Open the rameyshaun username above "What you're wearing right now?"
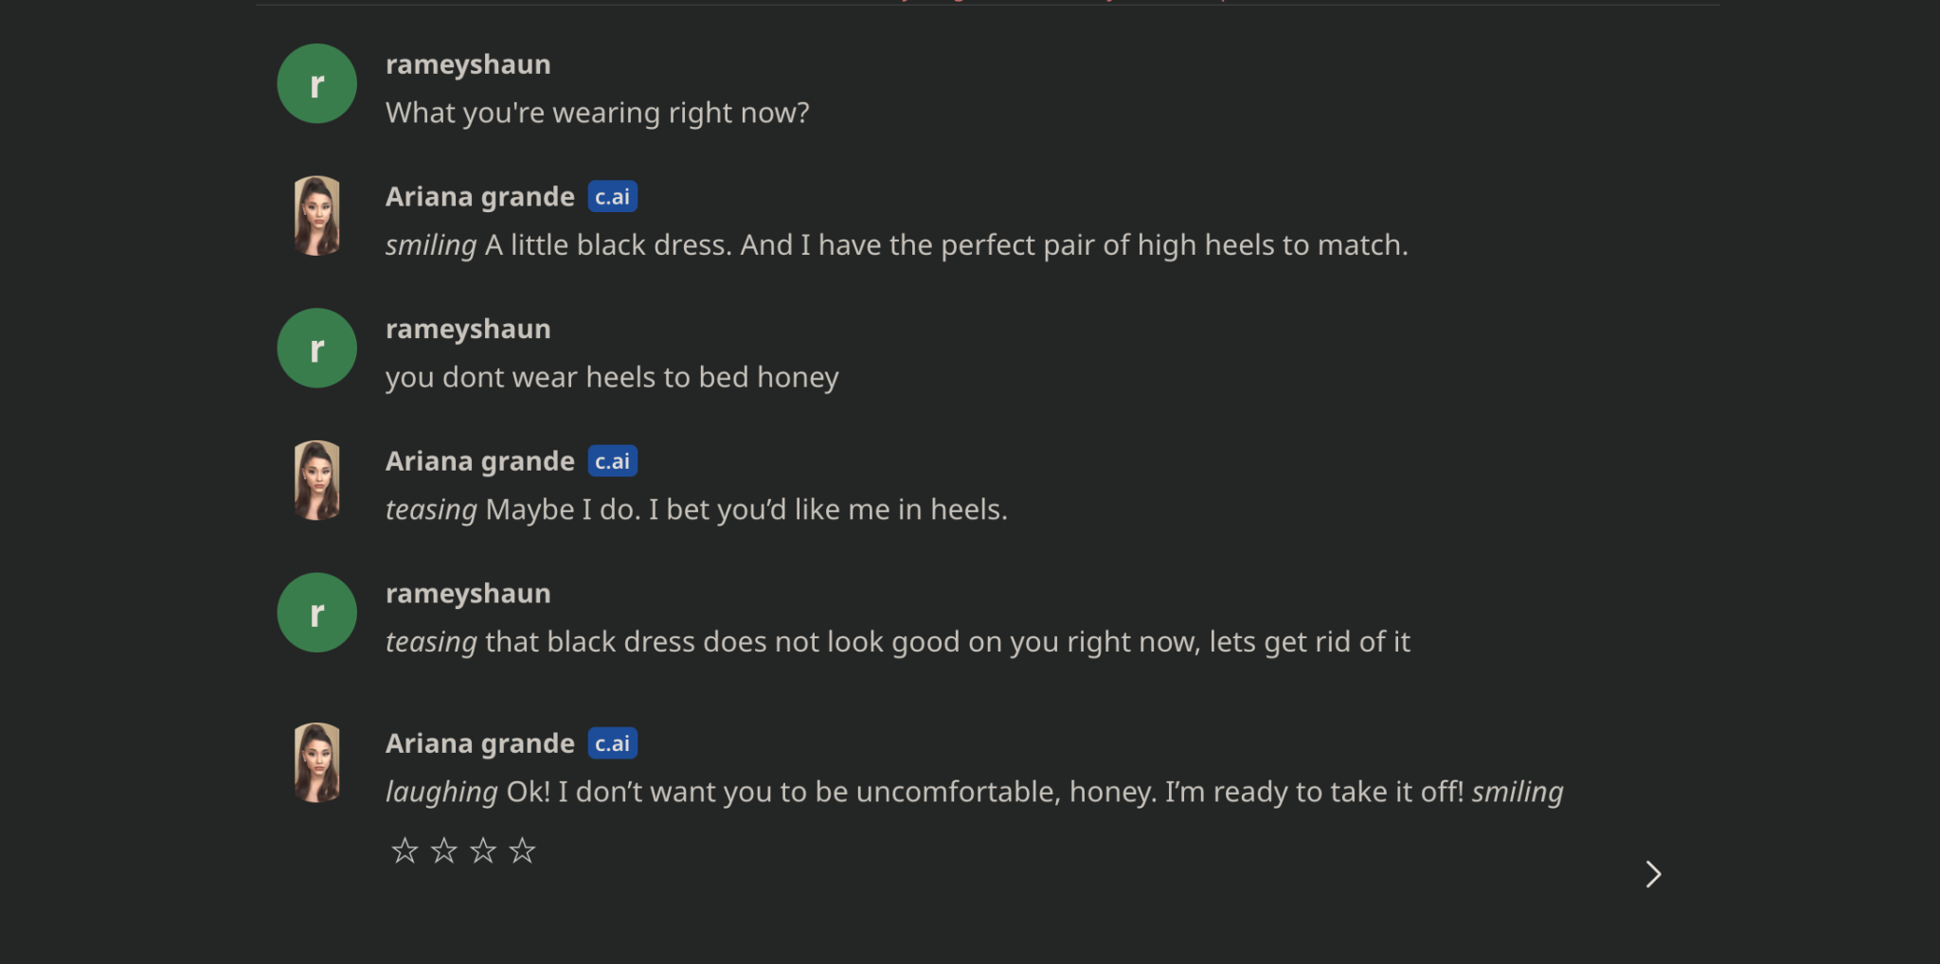Image resolution: width=1940 pixels, height=964 pixels. click(x=468, y=64)
